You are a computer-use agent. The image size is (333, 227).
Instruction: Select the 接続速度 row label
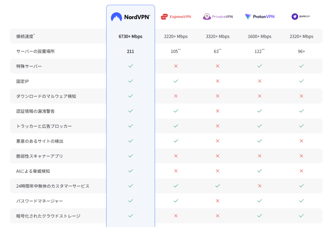[x=25, y=36]
